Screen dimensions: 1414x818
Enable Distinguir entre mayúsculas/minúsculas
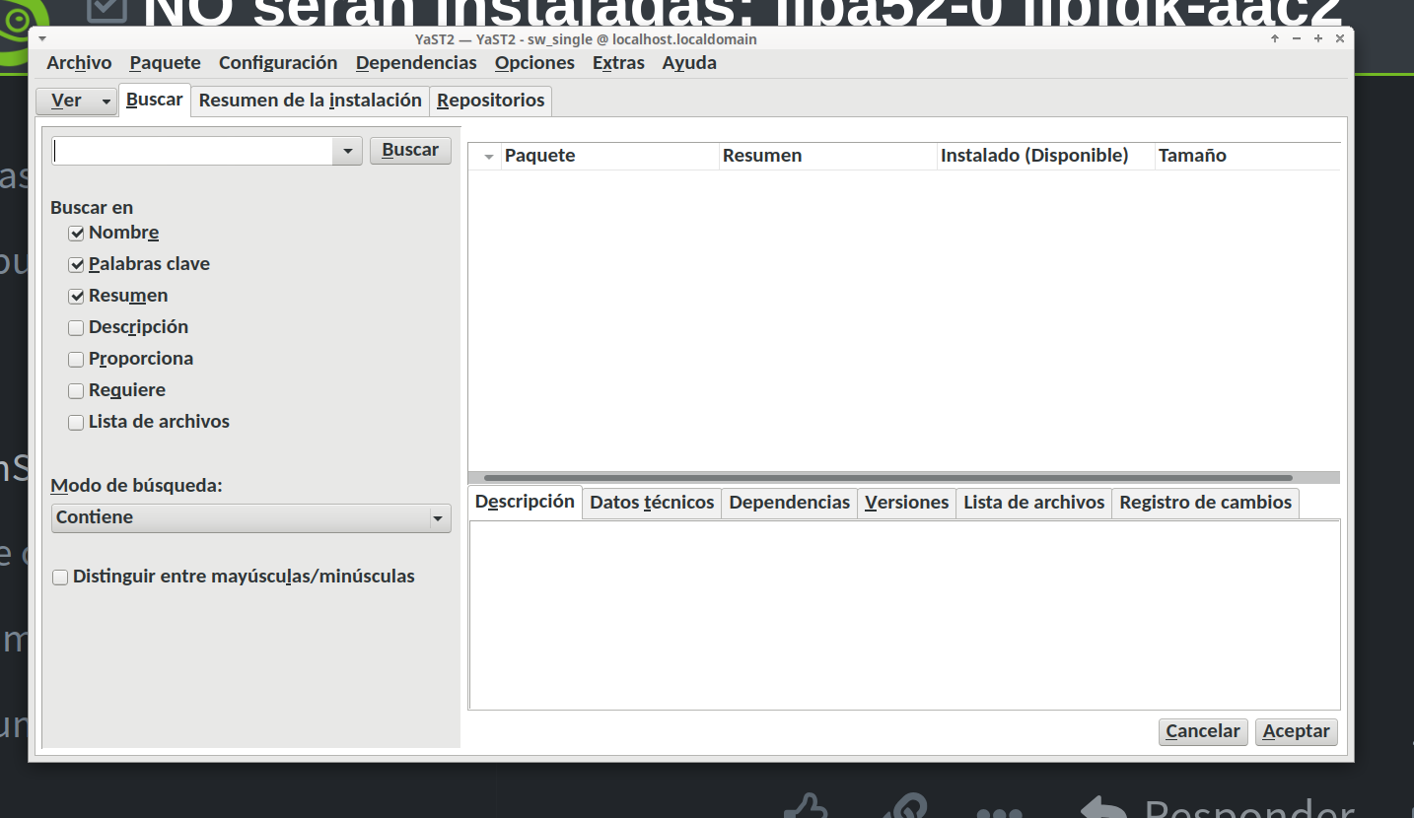pos(60,578)
